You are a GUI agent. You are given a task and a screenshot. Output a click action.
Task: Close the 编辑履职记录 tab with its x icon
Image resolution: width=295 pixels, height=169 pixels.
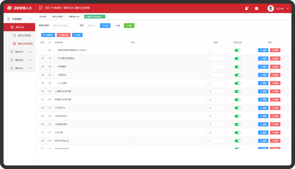81,17
